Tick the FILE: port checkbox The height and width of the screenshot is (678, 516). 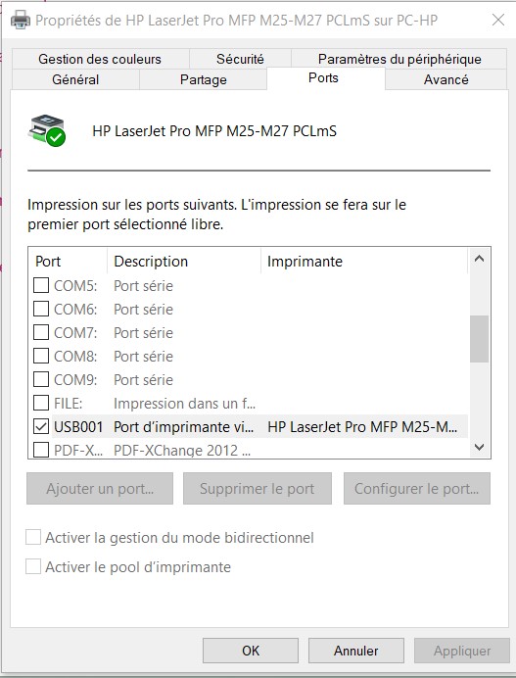coord(41,403)
